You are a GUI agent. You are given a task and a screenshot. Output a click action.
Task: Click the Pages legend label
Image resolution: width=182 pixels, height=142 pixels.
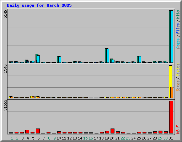click(178, 43)
